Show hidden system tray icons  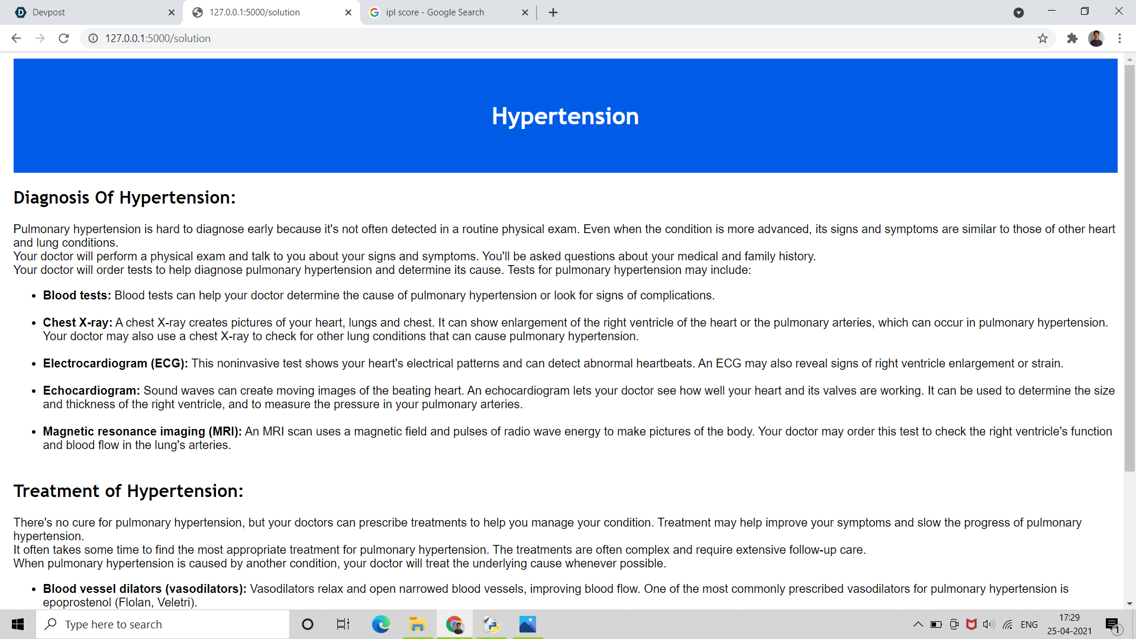tap(918, 624)
